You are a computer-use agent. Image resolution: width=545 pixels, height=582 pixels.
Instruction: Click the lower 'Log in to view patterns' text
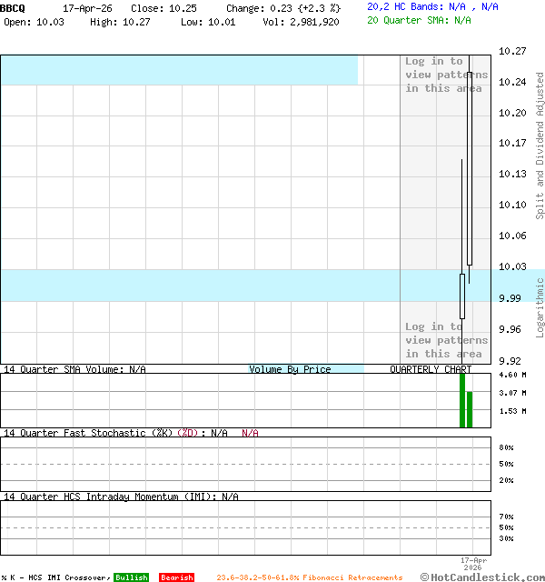[445, 340]
